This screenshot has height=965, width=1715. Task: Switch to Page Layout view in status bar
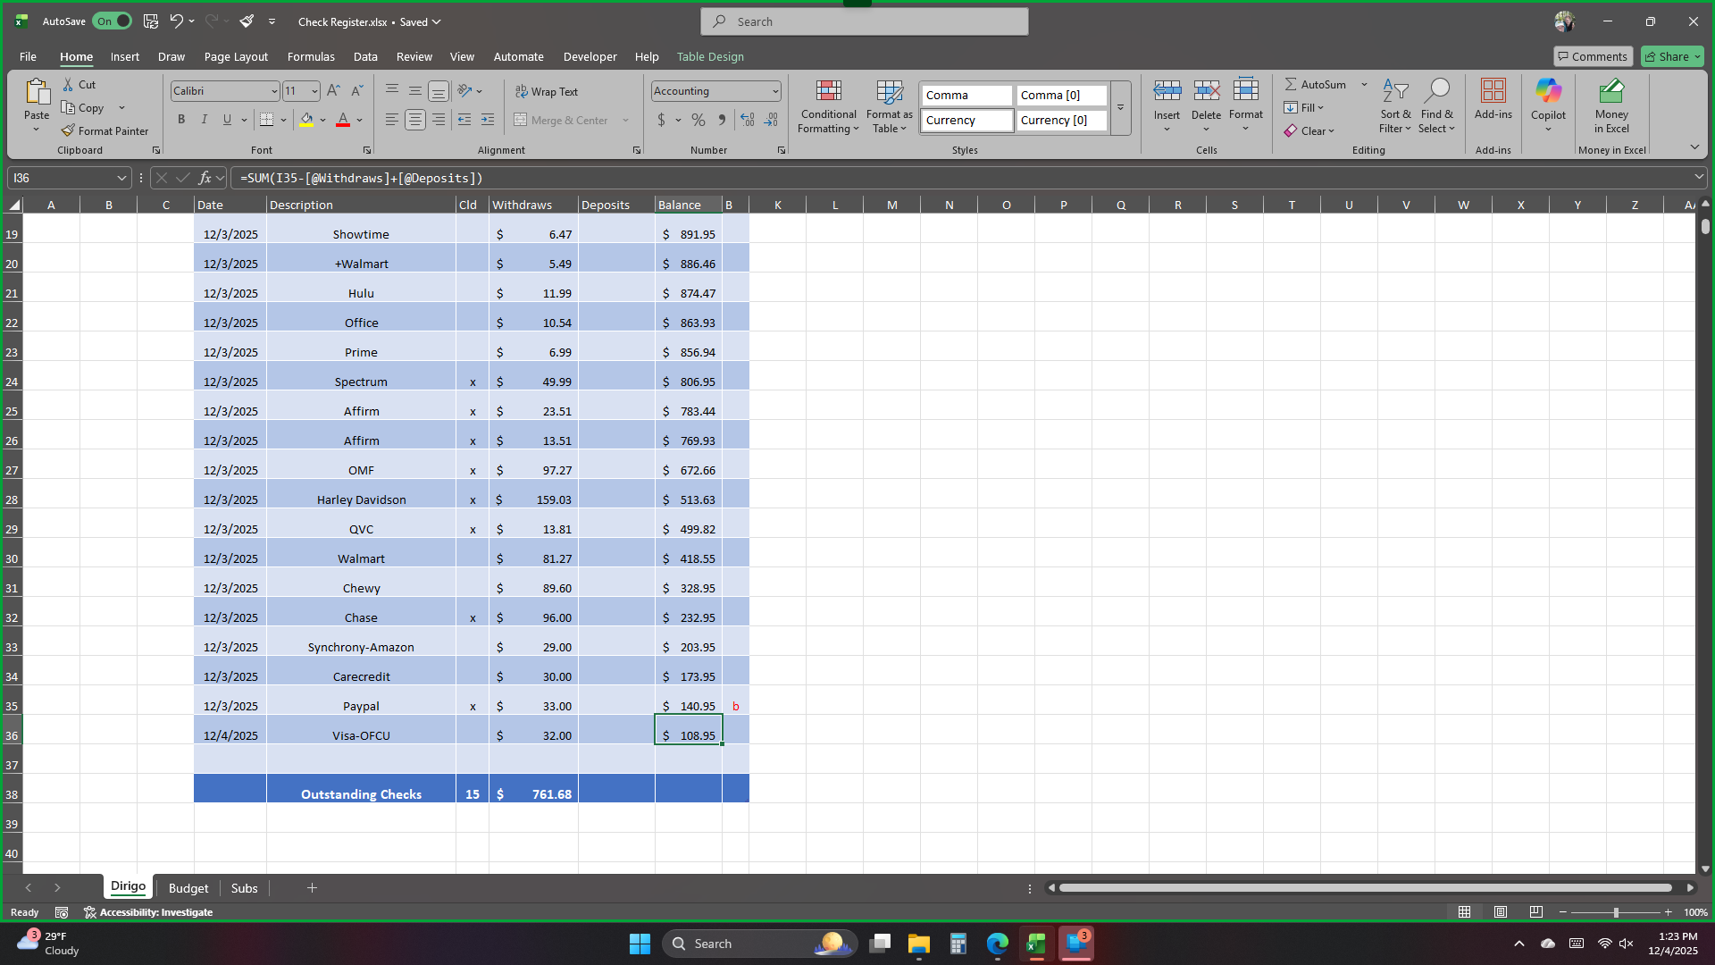(1501, 912)
